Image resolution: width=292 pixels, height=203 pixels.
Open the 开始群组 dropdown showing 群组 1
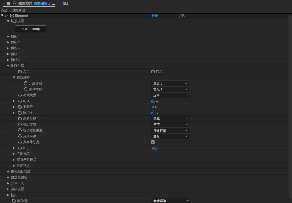tap(170, 83)
